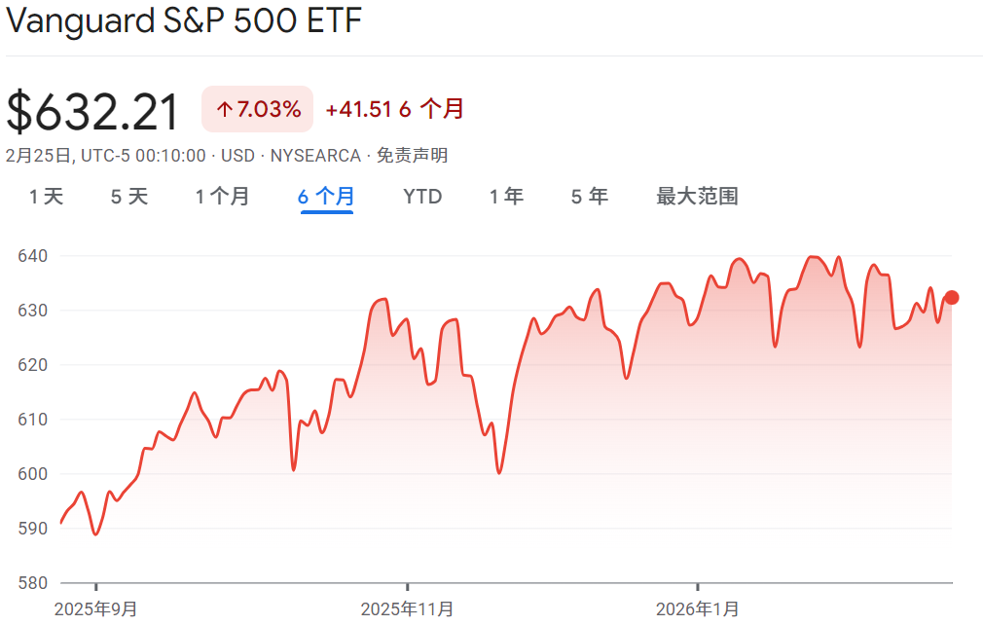Select the 7.03% change indicator pill
Viewport: 983px width, 625px height.
256,109
